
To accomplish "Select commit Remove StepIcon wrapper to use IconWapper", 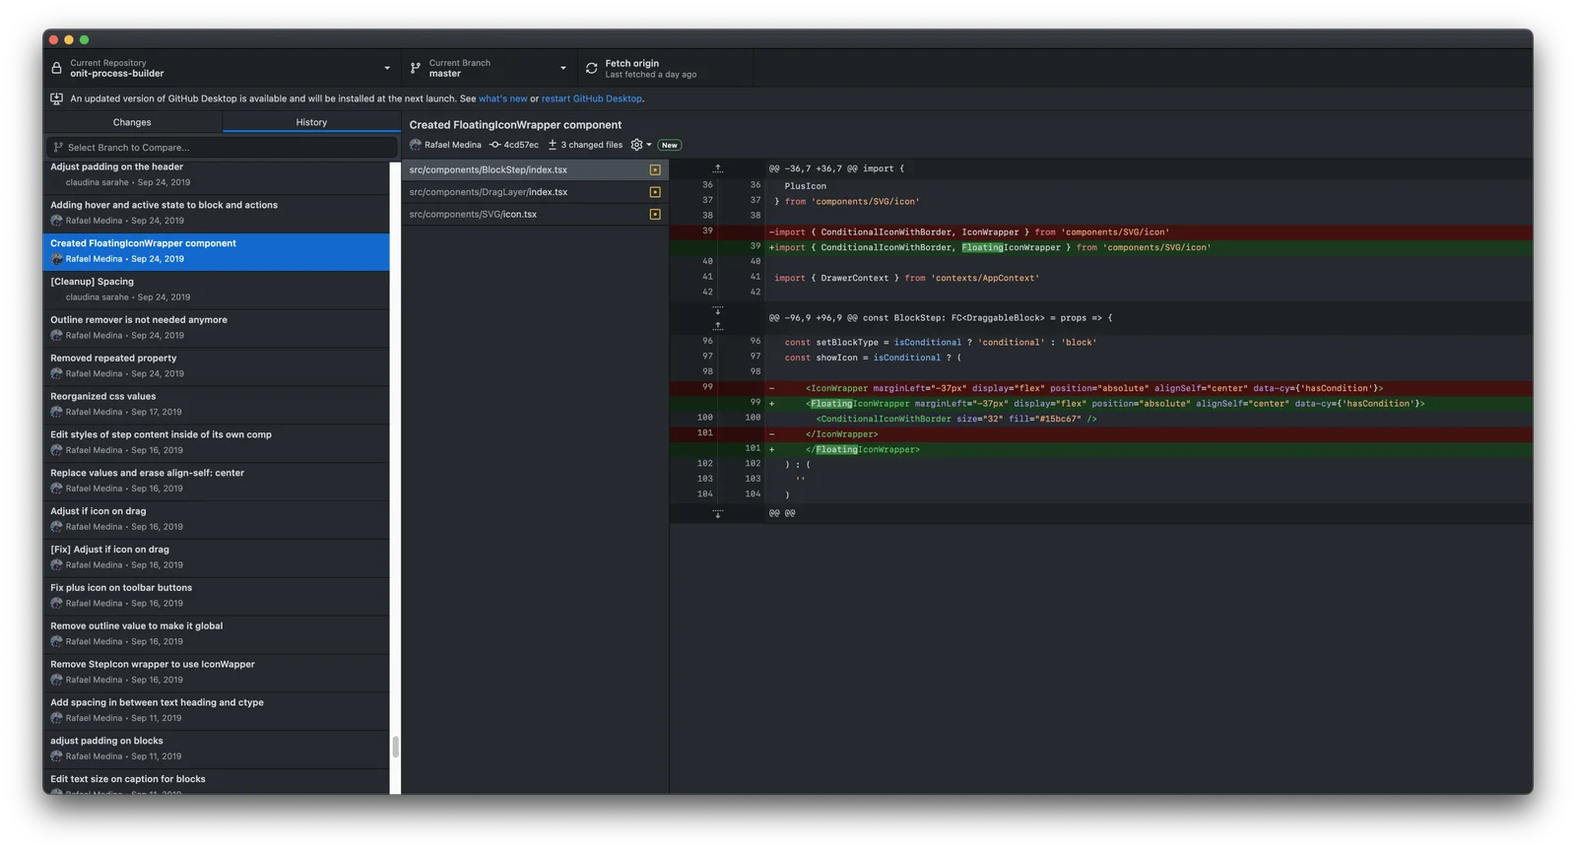I will [217, 673].
